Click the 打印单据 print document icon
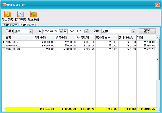The width and height of the screenshot is (162, 113). tap(20, 14)
